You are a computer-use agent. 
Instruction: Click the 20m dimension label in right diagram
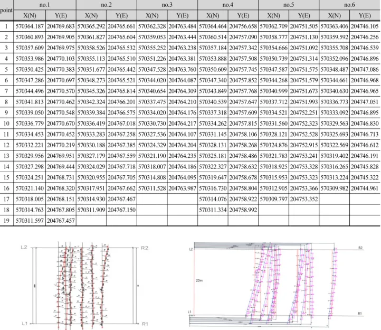pyautogui.click(x=199, y=281)
